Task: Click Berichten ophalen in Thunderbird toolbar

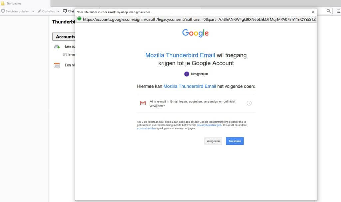Action: pos(15,11)
